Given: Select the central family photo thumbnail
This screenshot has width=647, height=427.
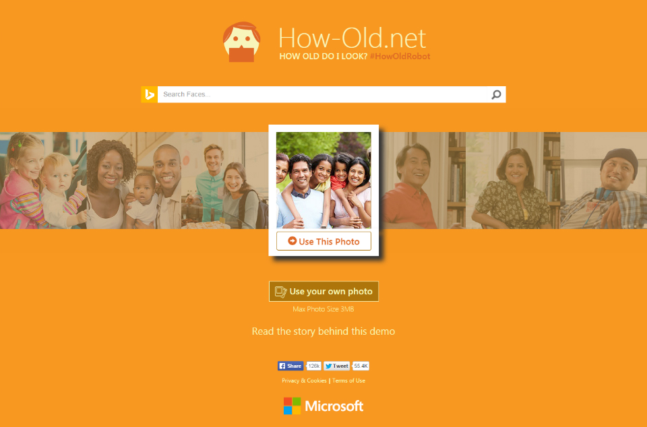Looking at the screenshot, I should click(x=324, y=180).
